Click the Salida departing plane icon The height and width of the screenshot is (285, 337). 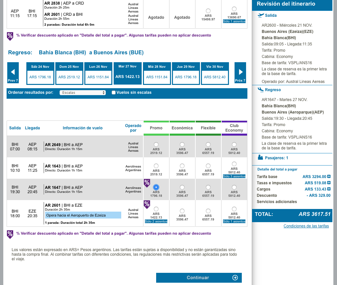click(261, 15)
